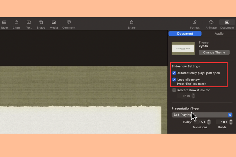The image size is (236, 157).
Task: Add a Text box via toolbar
Action: 29,24
